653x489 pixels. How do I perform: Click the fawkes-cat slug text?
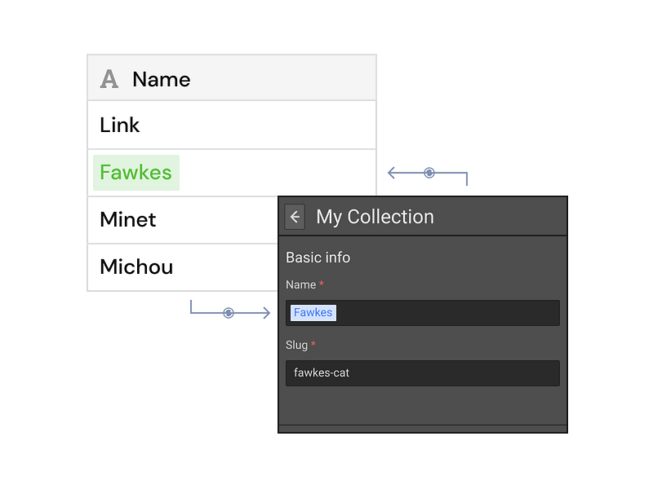coord(322,373)
